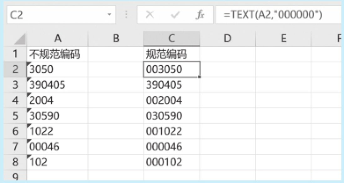The width and height of the screenshot is (344, 183).
Task: Click the three-dot handle beside the Name Box
Action: click(x=127, y=15)
